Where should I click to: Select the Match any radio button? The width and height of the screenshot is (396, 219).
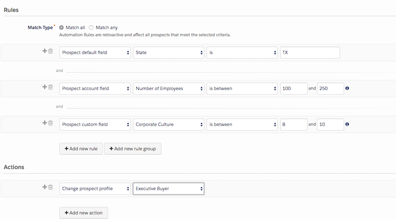tap(91, 27)
